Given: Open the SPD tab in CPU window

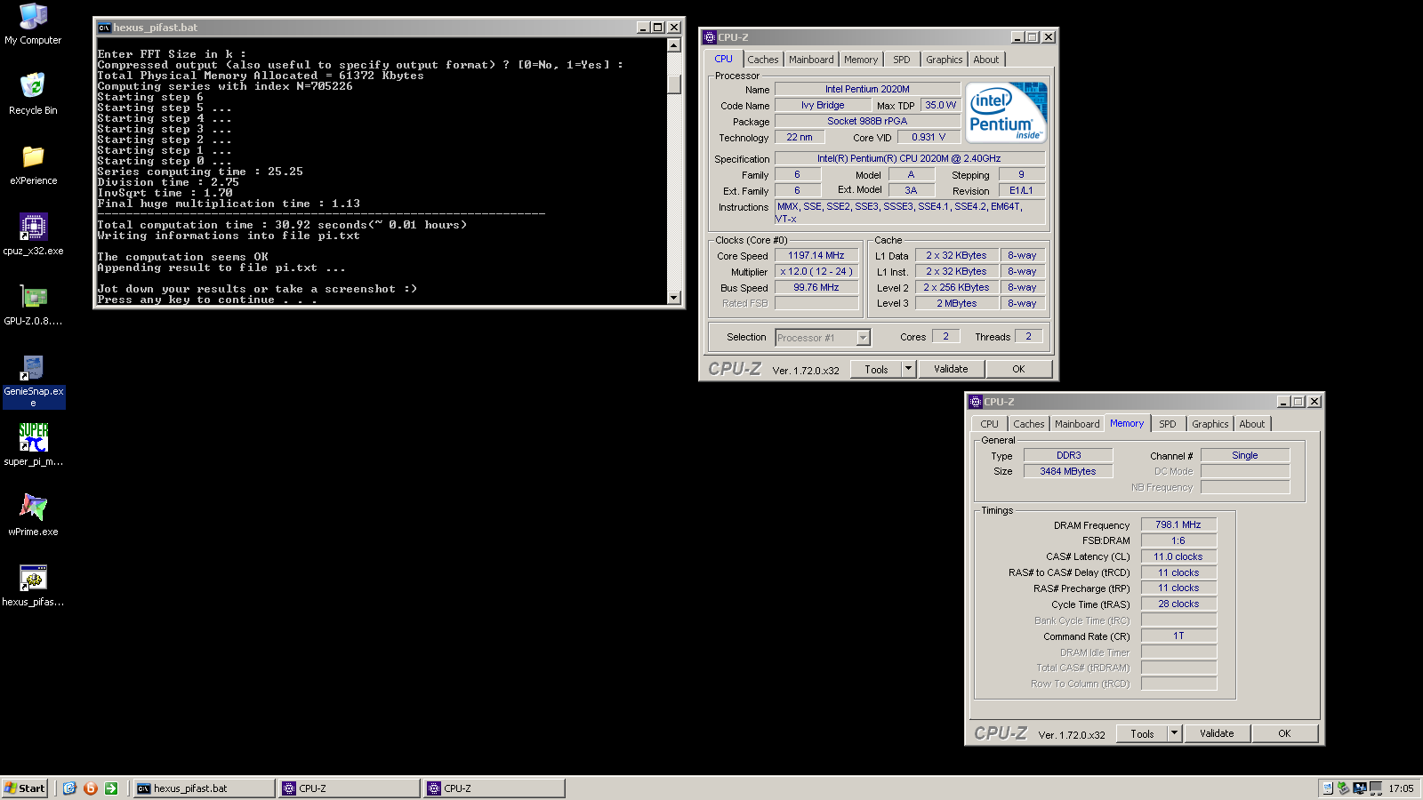Looking at the screenshot, I should (902, 60).
